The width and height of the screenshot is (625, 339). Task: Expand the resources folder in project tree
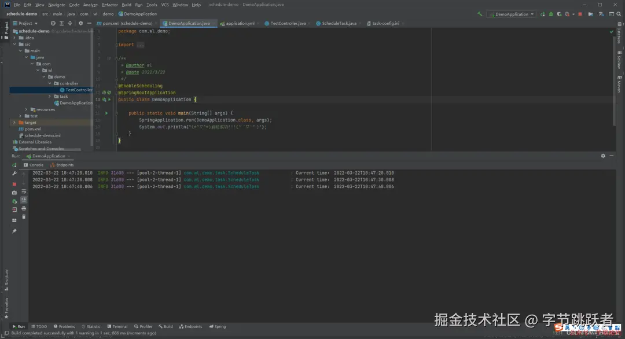pos(26,109)
